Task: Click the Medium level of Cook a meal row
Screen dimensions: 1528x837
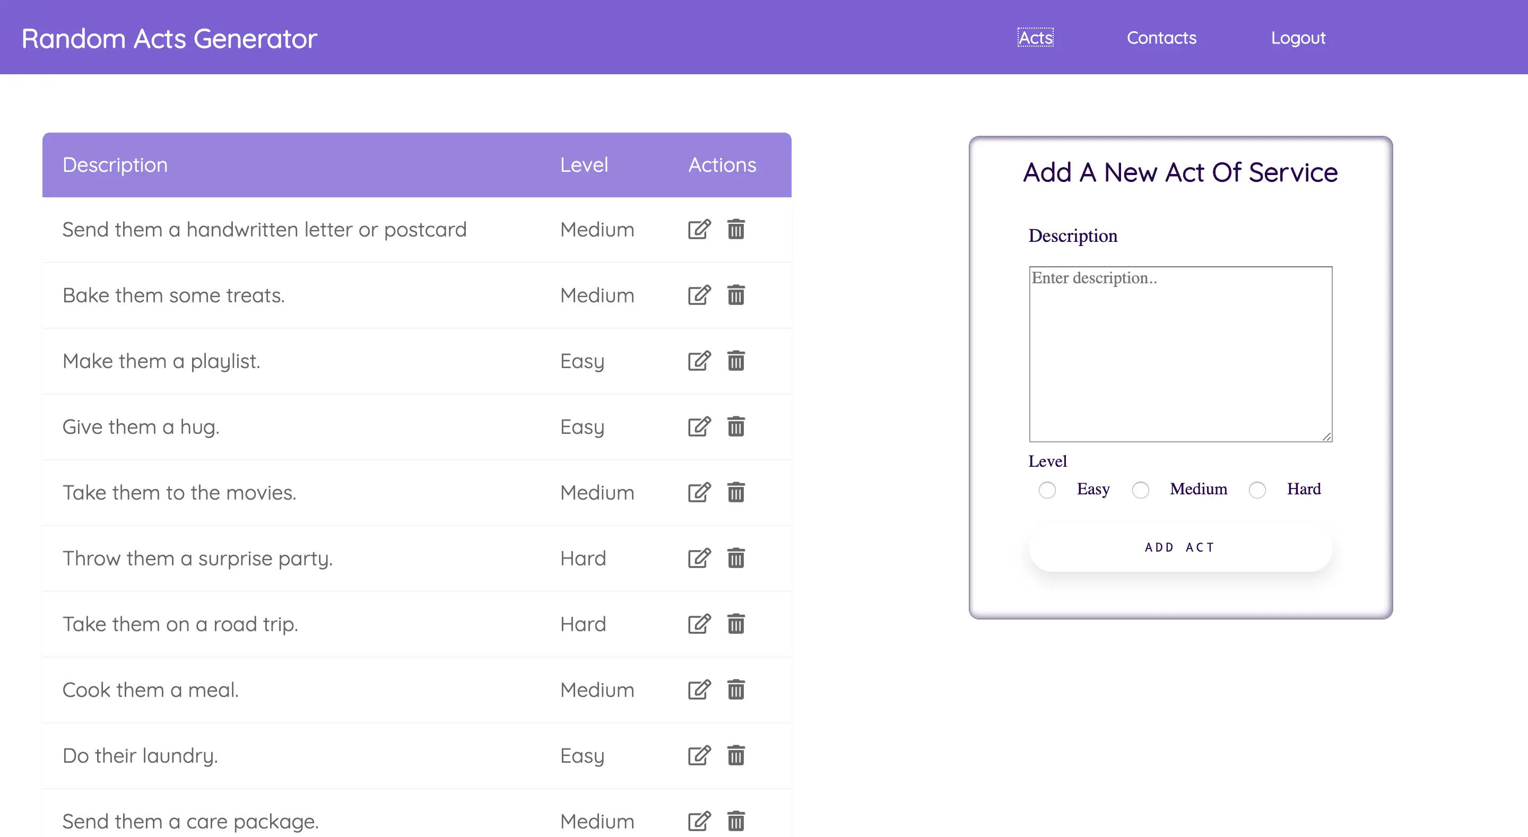Action: [x=597, y=691]
